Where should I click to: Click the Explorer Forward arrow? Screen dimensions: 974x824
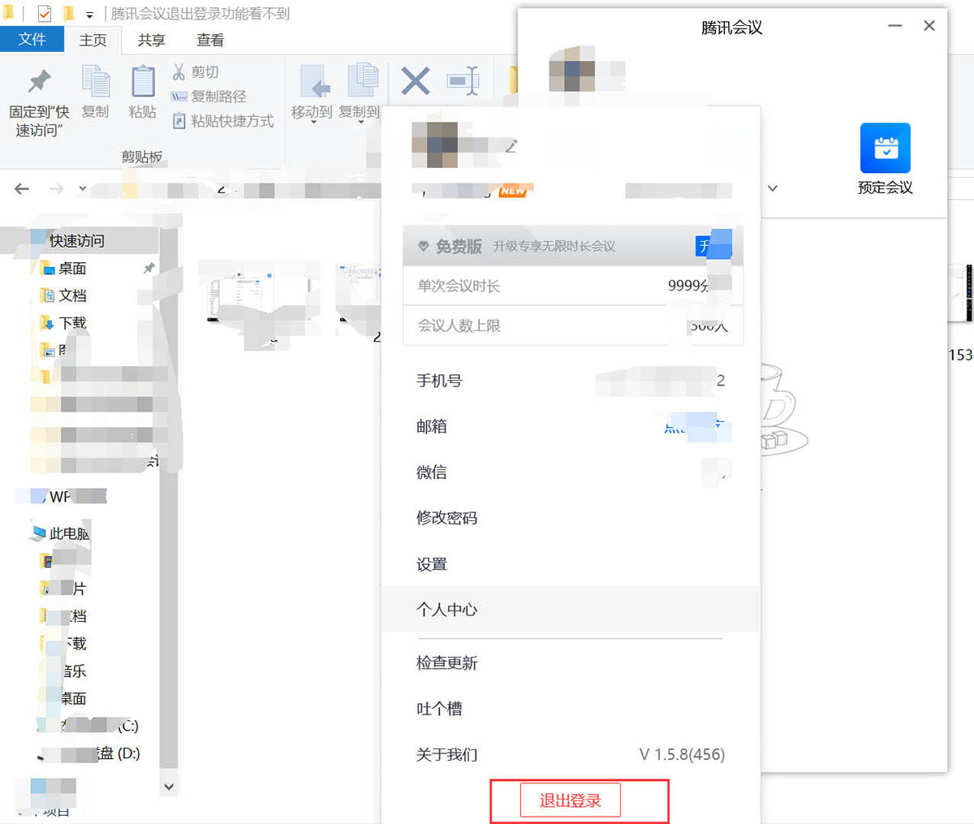pos(56,188)
